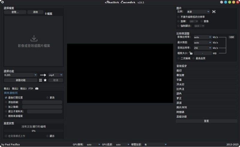Expand the 字幕 section

(x=179, y=80)
